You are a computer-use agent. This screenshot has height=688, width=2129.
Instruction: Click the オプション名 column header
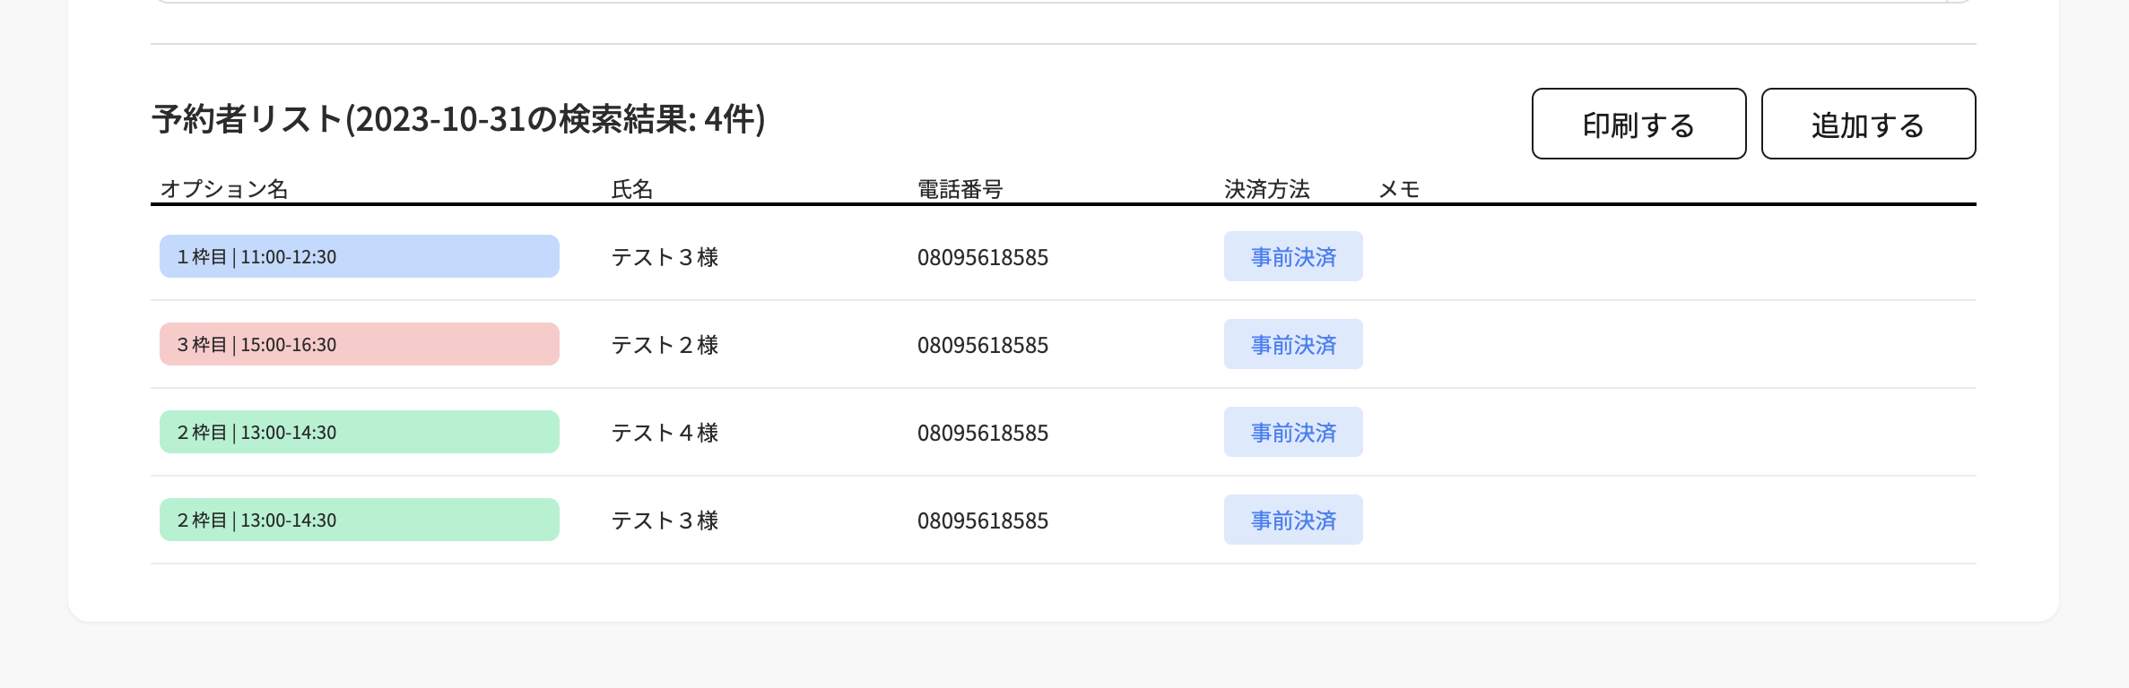pos(225,189)
